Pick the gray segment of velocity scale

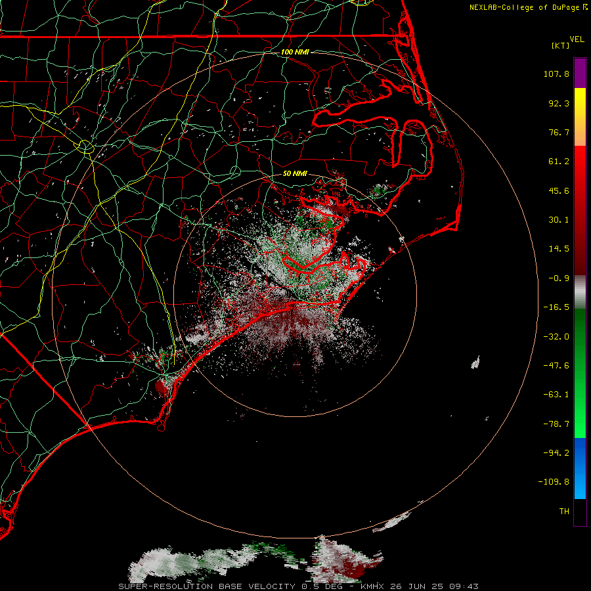[x=580, y=292]
